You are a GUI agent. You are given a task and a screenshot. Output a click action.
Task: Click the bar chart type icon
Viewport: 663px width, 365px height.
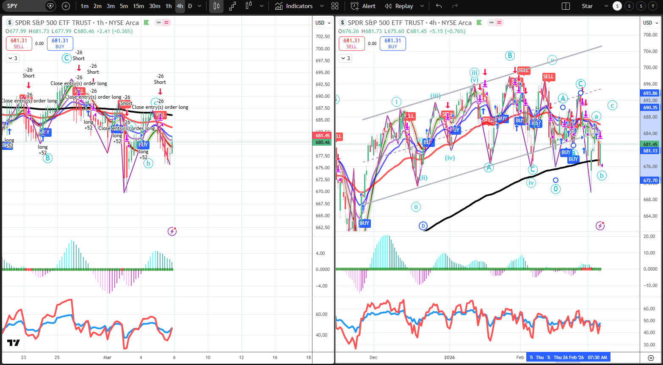pos(249,6)
